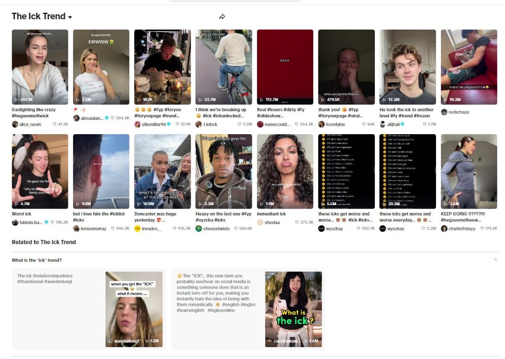This screenshot has width=505, height=359.
Task: Click the notkchaze avatar icon
Action: pyautogui.click(x=444, y=112)
